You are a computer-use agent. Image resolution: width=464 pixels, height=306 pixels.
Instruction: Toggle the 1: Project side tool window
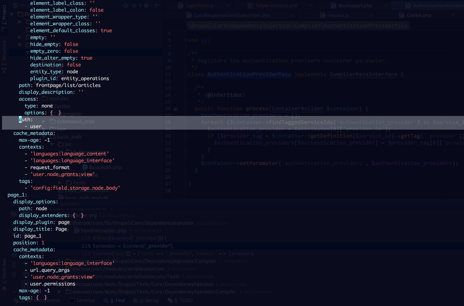[x=4, y=18]
